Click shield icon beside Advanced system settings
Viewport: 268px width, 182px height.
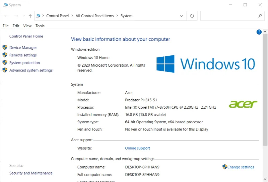click(x=5, y=70)
